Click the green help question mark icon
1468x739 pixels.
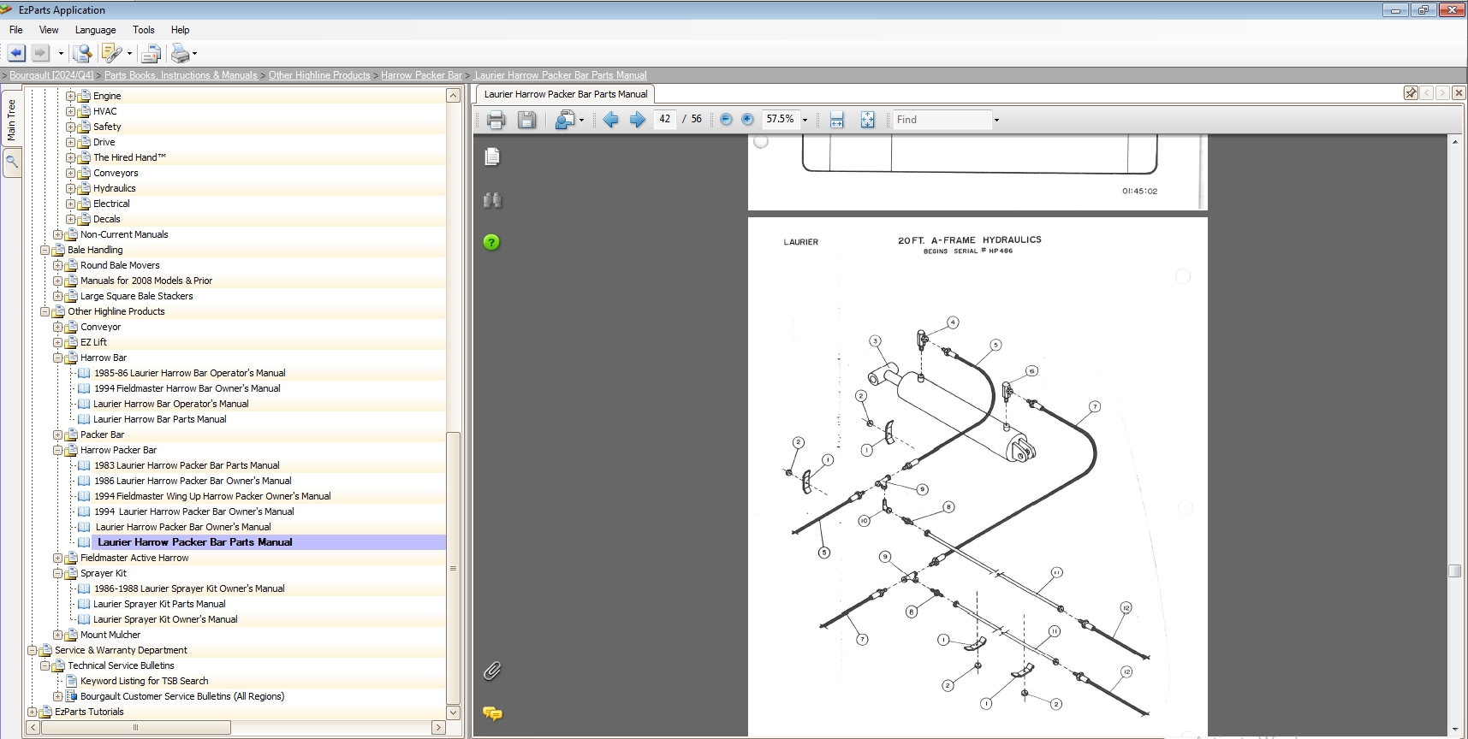491,242
